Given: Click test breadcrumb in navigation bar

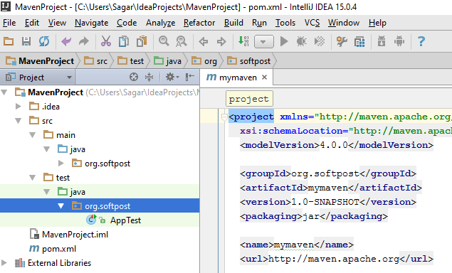Looking at the screenshot, I should [x=130, y=60].
